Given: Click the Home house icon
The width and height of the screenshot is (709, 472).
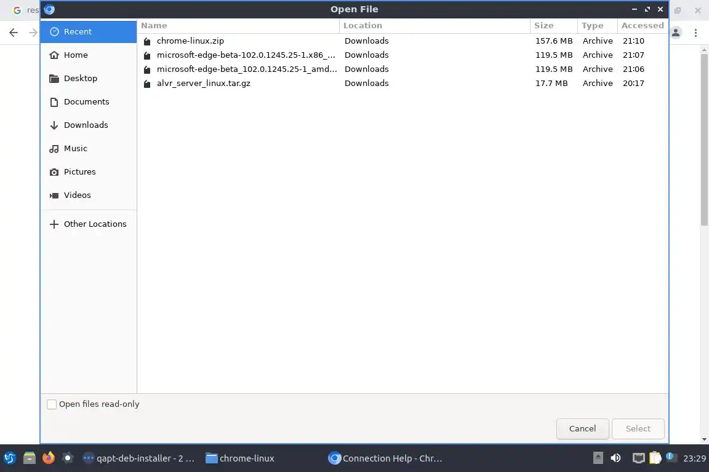Looking at the screenshot, I should pyautogui.click(x=54, y=55).
